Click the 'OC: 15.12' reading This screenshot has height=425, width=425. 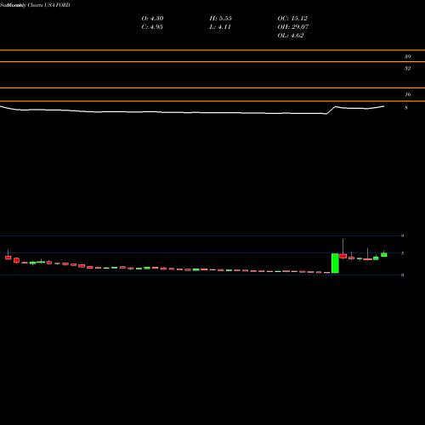(292, 19)
